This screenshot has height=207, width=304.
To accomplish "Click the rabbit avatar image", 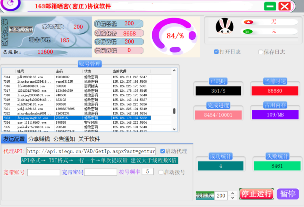I will [x=224, y=27].
